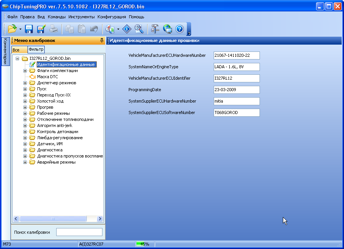This screenshot has height=249, width=344.
Task: Click the Аварийные режимы folder icon
Action: (x=32, y=162)
